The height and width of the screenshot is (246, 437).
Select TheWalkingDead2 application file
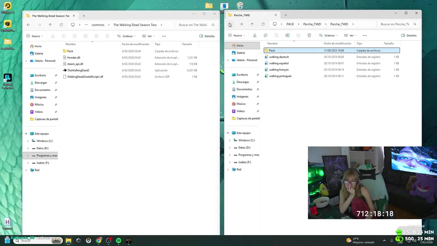[78, 70]
